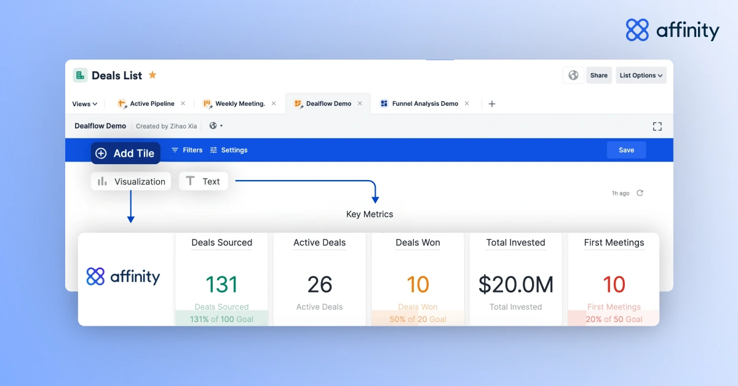Close the Active Pipeline tab

click(x=183, y=104)
